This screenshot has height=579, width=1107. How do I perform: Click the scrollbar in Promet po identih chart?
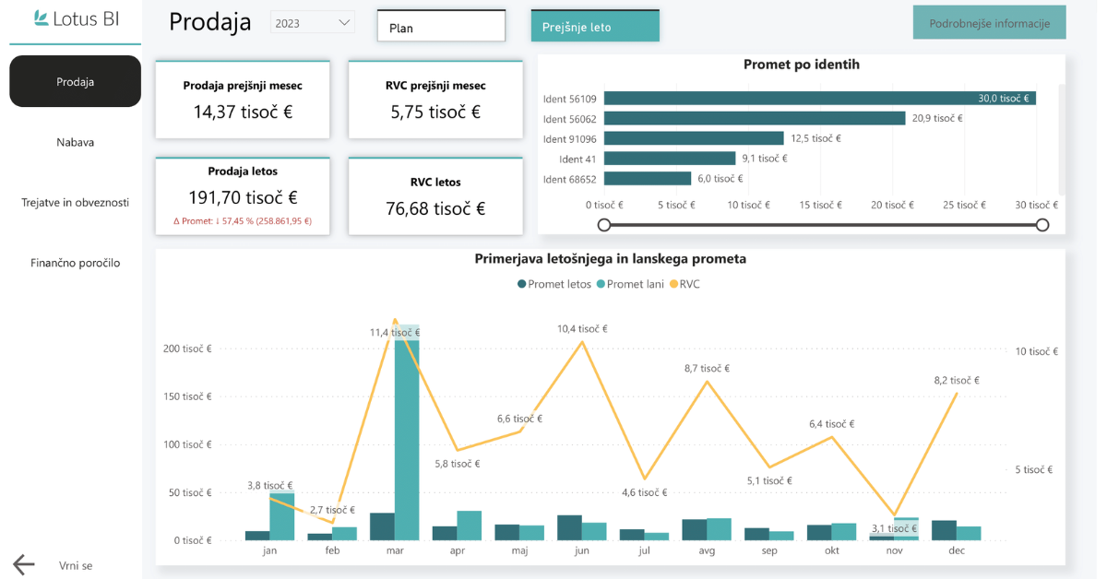1061,138
